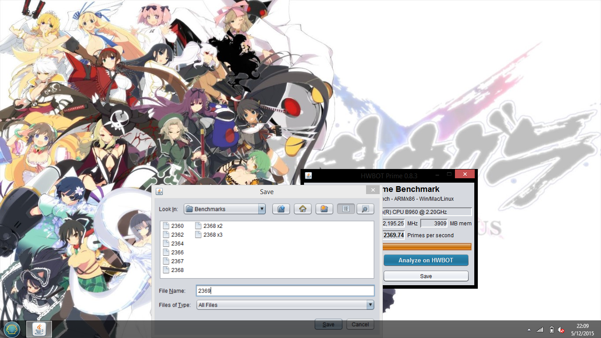Click Java icon in HWBOT Prime title bar
This screenshot has width=601, height=338.
[x=308, y=176]
